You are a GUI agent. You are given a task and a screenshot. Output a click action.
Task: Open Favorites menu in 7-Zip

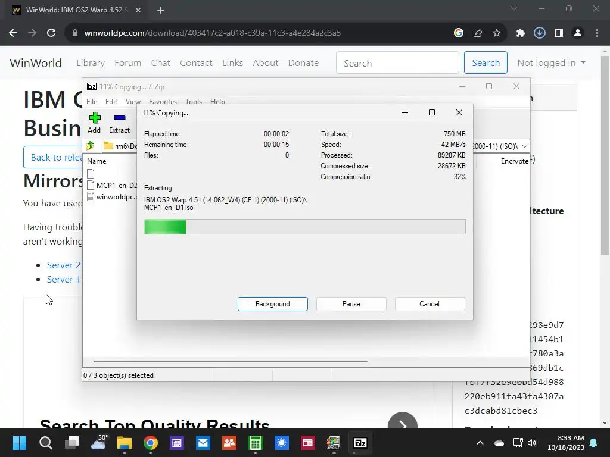pos(163,101)
